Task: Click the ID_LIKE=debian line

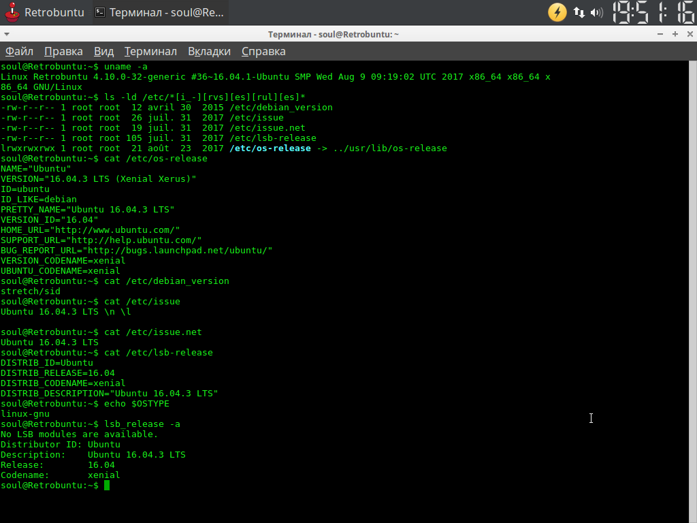Action: pos(39,200)
